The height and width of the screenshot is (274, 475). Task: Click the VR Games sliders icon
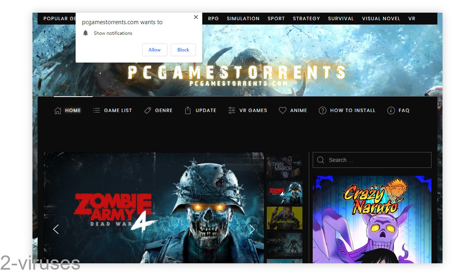pyautogui.click(x=232, y=110)
